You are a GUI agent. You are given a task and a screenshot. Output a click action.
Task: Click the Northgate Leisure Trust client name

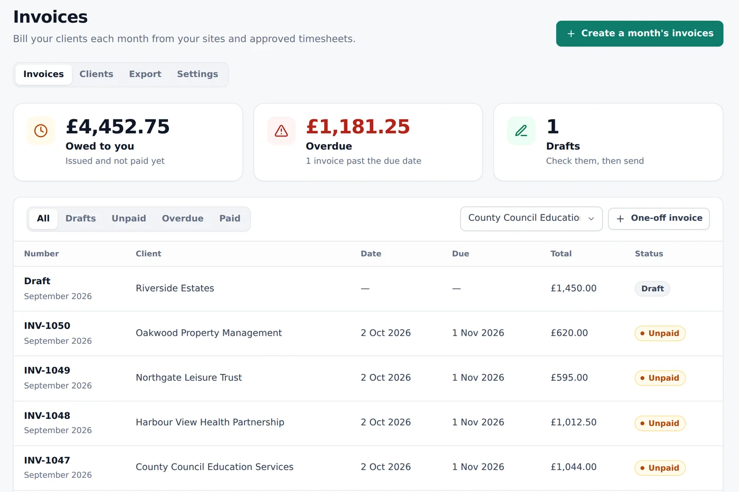pos(188,378)
